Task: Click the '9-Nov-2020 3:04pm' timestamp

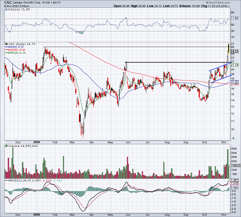Action: point(17,6)
